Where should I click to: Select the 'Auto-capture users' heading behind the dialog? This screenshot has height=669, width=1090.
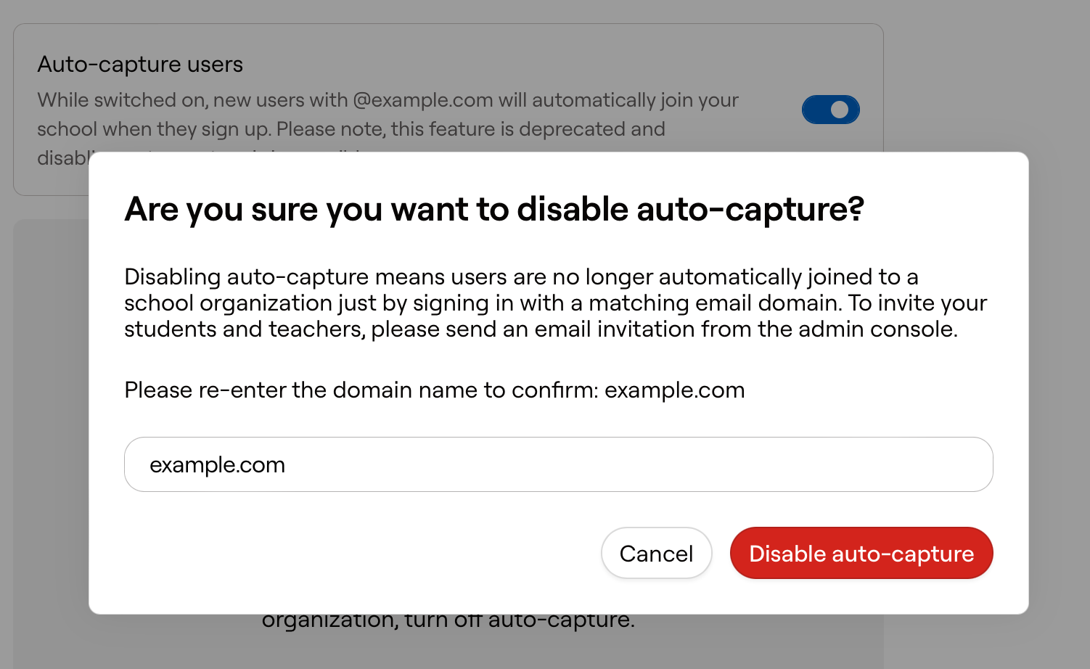click(x=140, y=65)
